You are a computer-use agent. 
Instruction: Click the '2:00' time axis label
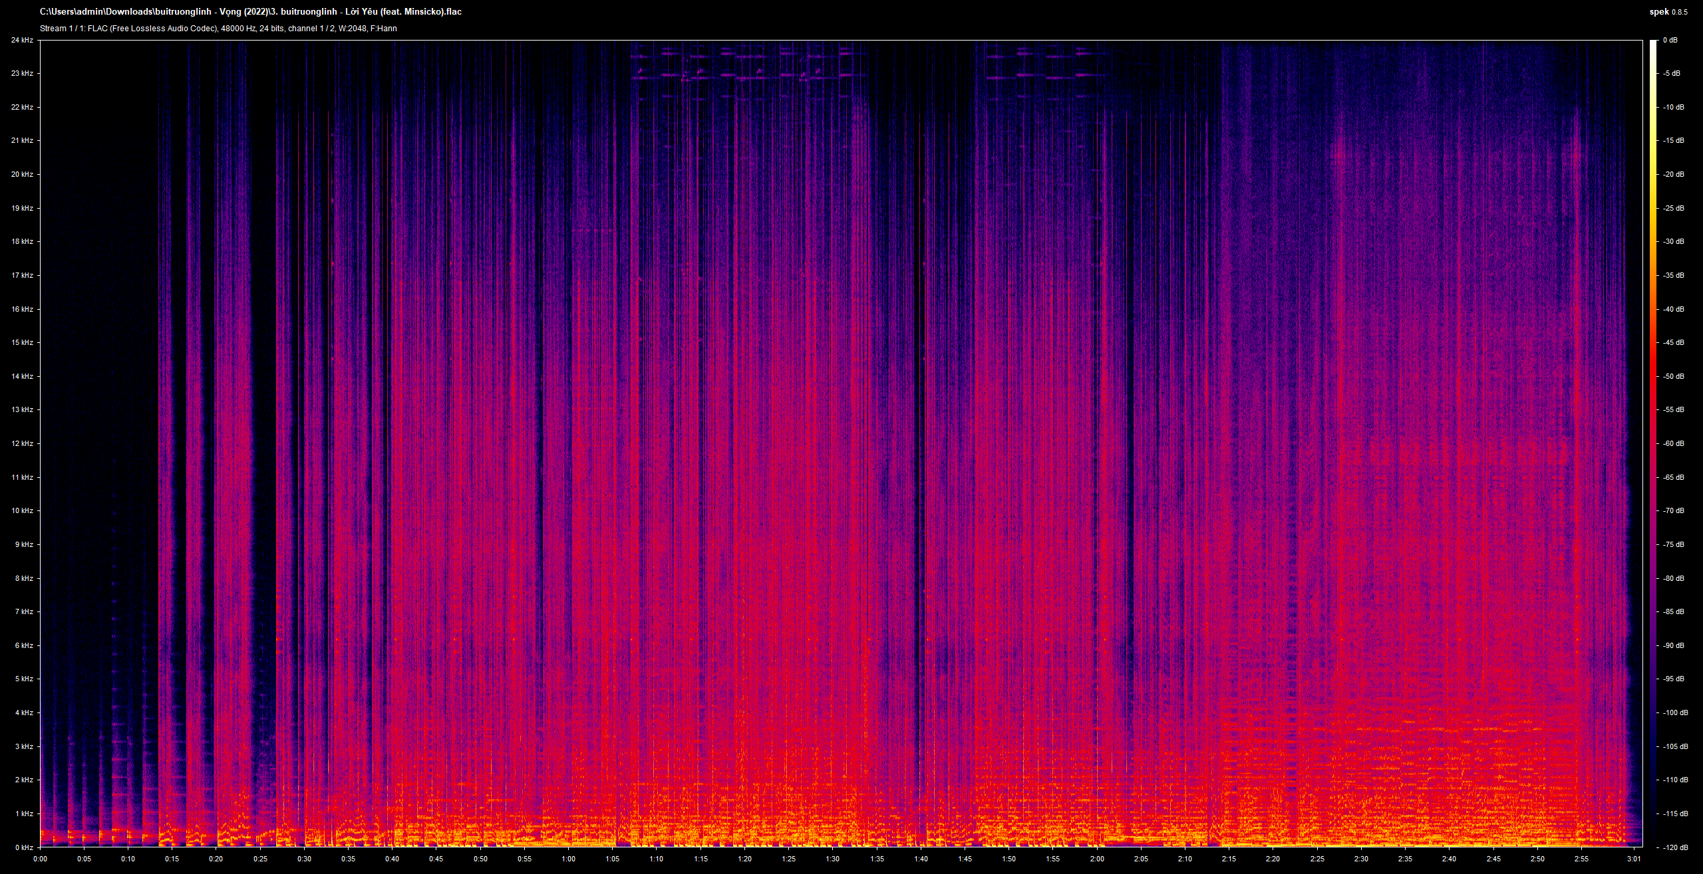1098,859
